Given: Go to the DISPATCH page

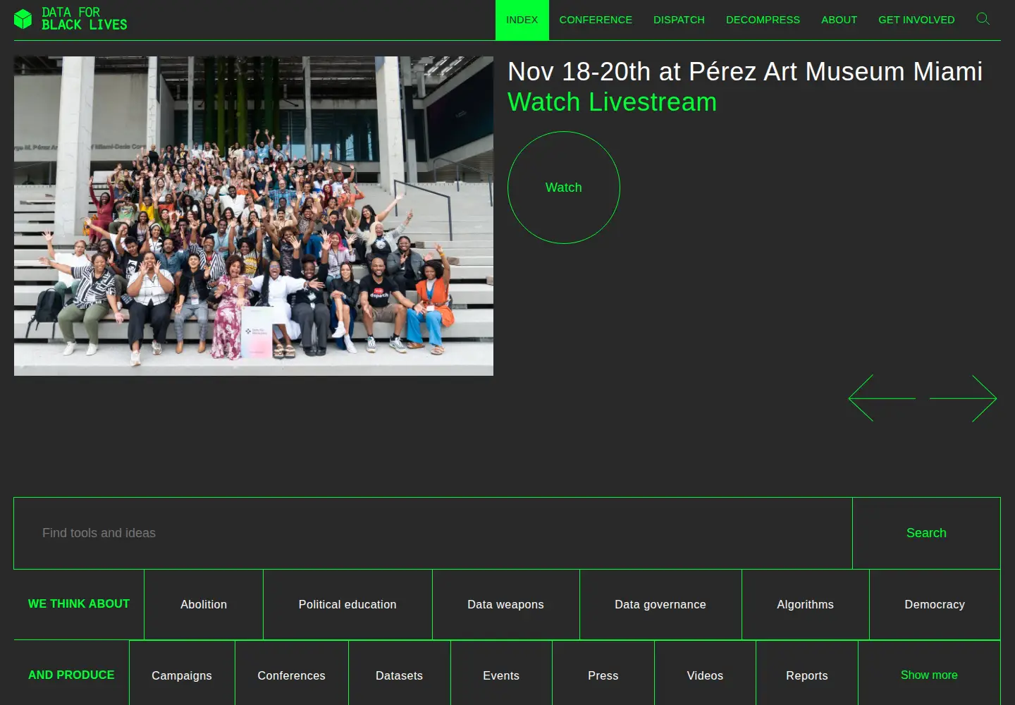Looking at the screenshot, I should [x=679, y=20].
